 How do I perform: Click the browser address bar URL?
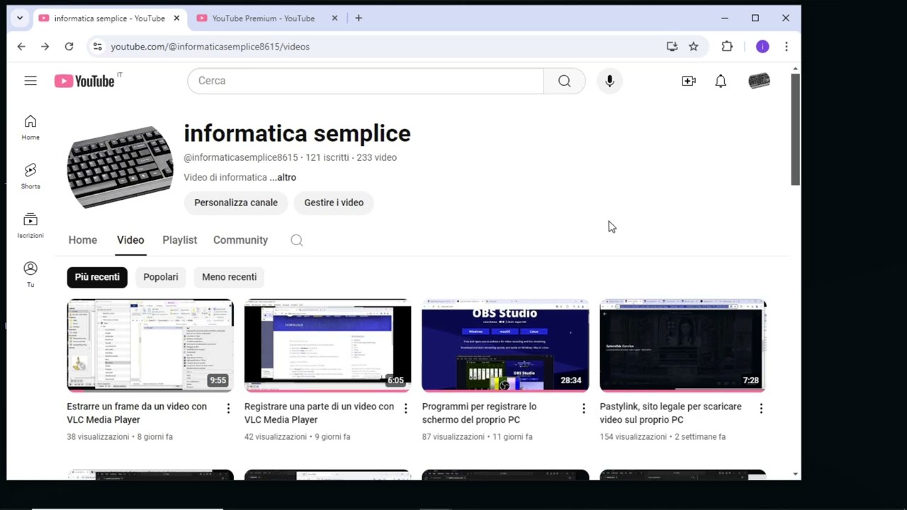tap(210, 47)
